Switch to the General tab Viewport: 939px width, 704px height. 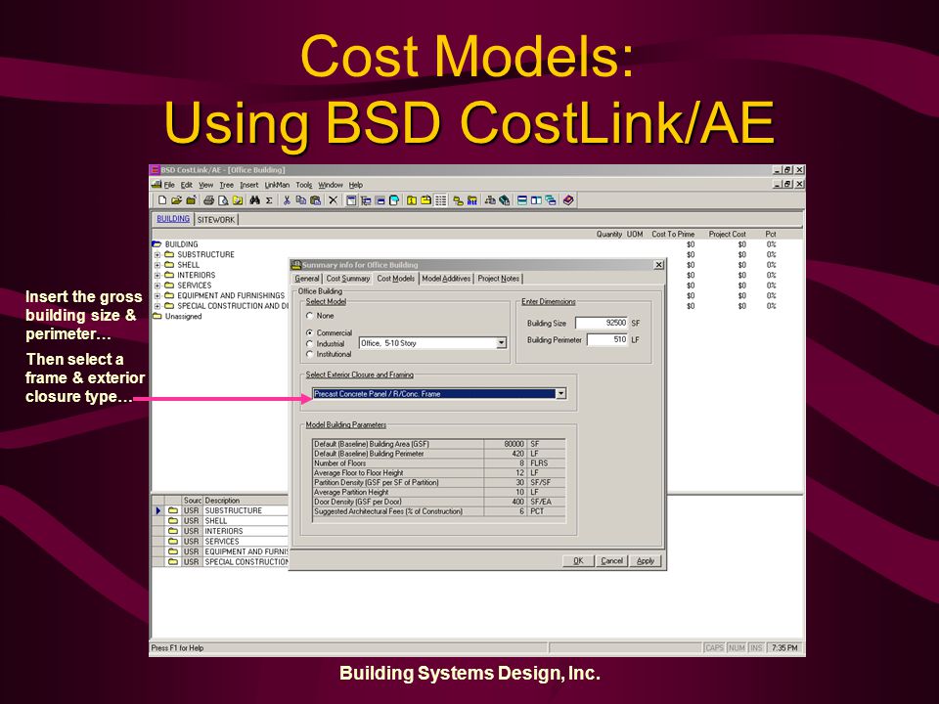[306, 279]
